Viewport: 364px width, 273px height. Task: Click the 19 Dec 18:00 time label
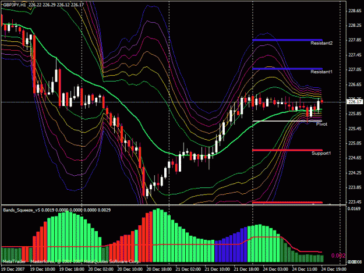(72, 270)
